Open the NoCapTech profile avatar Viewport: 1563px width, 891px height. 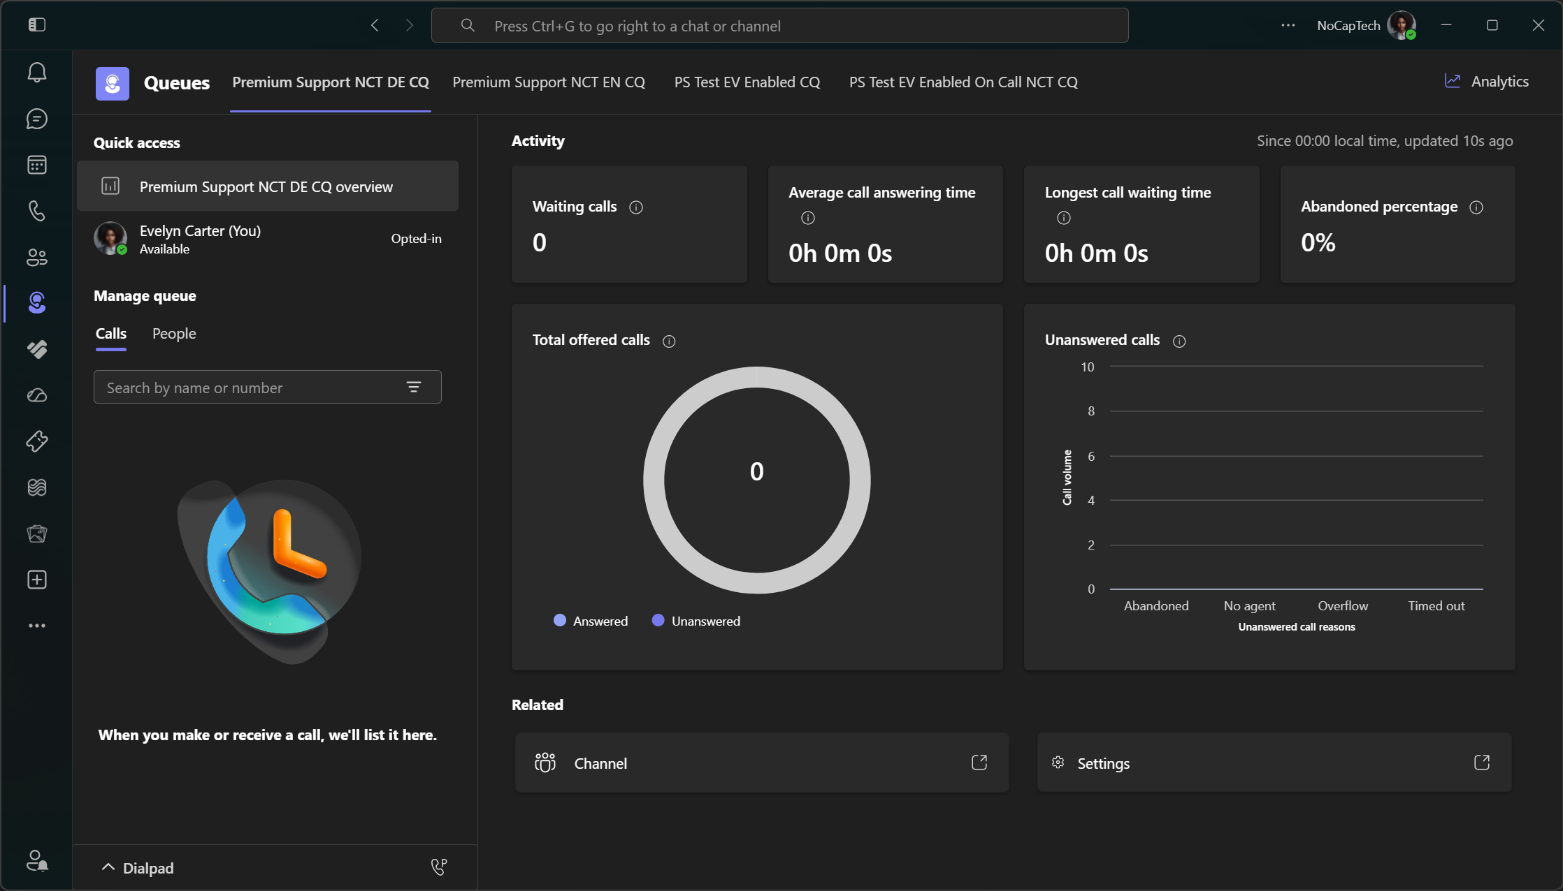(x=1402, y=26)
